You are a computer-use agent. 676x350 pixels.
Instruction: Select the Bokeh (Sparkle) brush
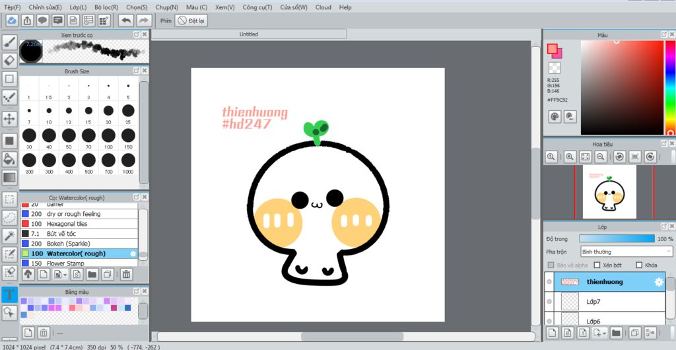point(79,244)
